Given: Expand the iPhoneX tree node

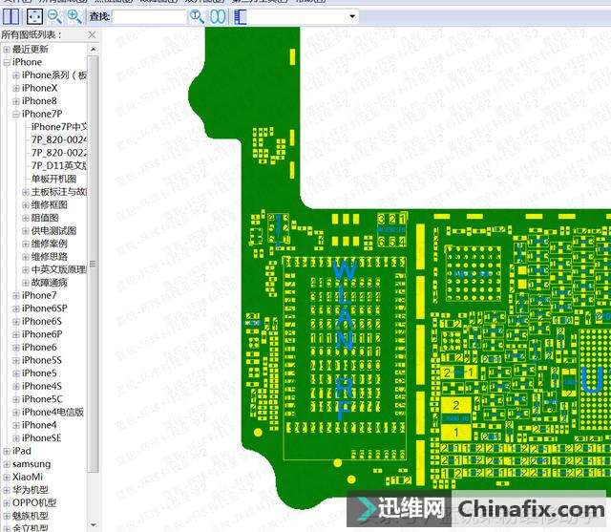Looking at the screenshot, I should coord(16,88).
